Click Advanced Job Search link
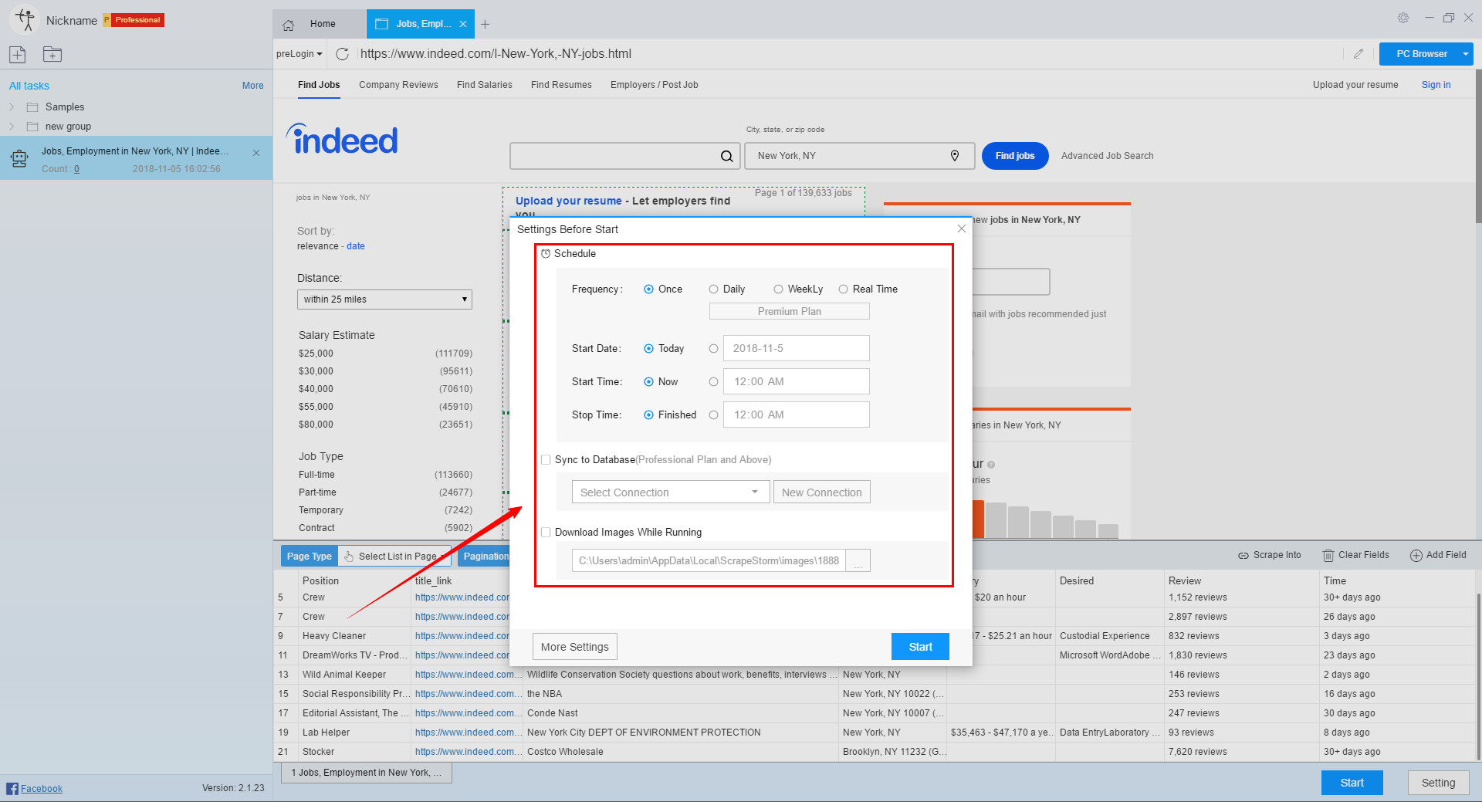This screenshot has width=1482, height=802. 1108,156
